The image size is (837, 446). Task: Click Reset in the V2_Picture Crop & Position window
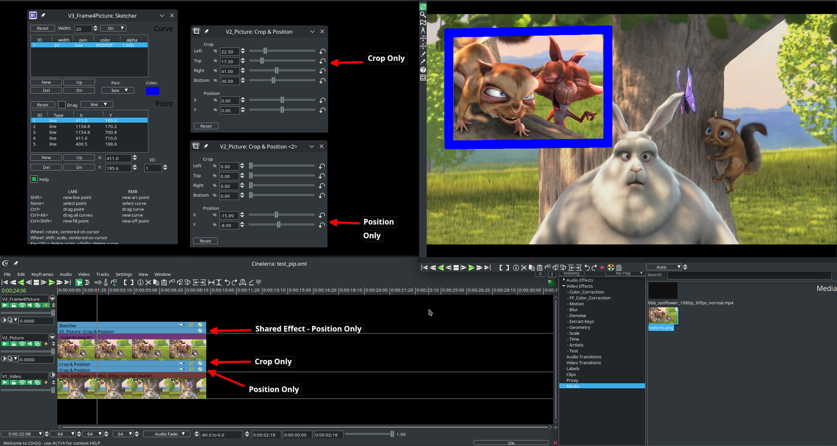point(206,126)
